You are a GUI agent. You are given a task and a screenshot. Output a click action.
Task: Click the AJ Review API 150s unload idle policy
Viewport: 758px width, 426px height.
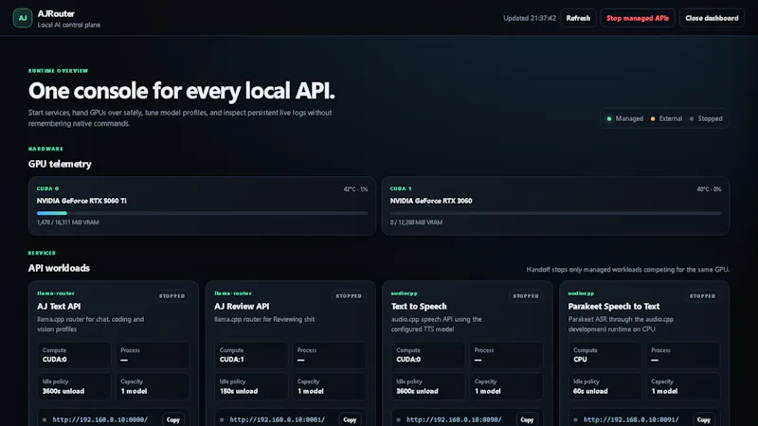coord(251,386)
